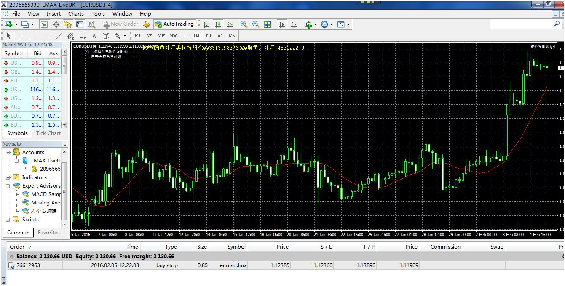Select the H4 timeframe button
The image size is (565, 286).
197,36
